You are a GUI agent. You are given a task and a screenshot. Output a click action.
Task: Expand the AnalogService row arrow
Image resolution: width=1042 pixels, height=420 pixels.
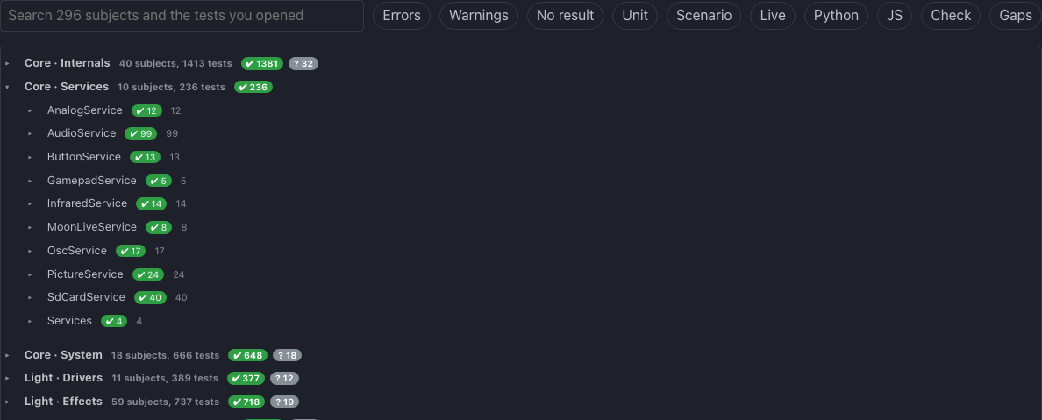click(x=30, y=111)
